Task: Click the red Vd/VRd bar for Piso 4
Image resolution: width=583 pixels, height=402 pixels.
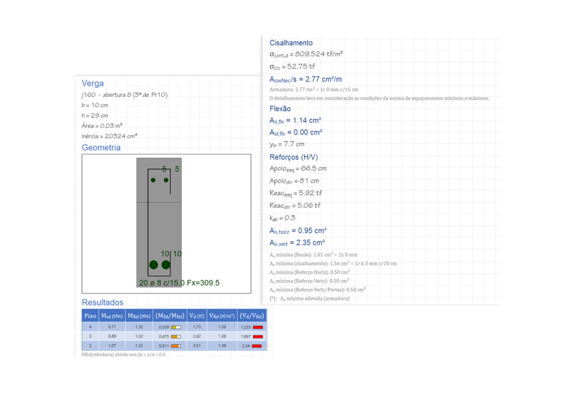Action: (x=258, y=327)
